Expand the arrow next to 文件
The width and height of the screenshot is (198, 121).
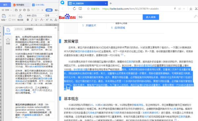(x=11, y=10)
